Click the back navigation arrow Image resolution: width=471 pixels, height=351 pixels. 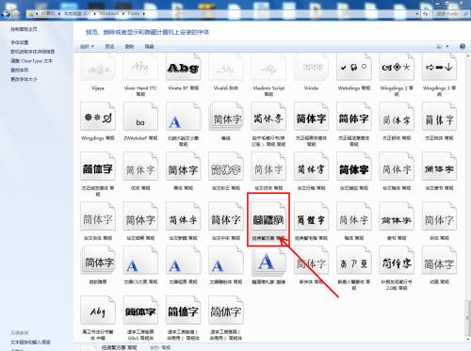click(x=6, y=14)
